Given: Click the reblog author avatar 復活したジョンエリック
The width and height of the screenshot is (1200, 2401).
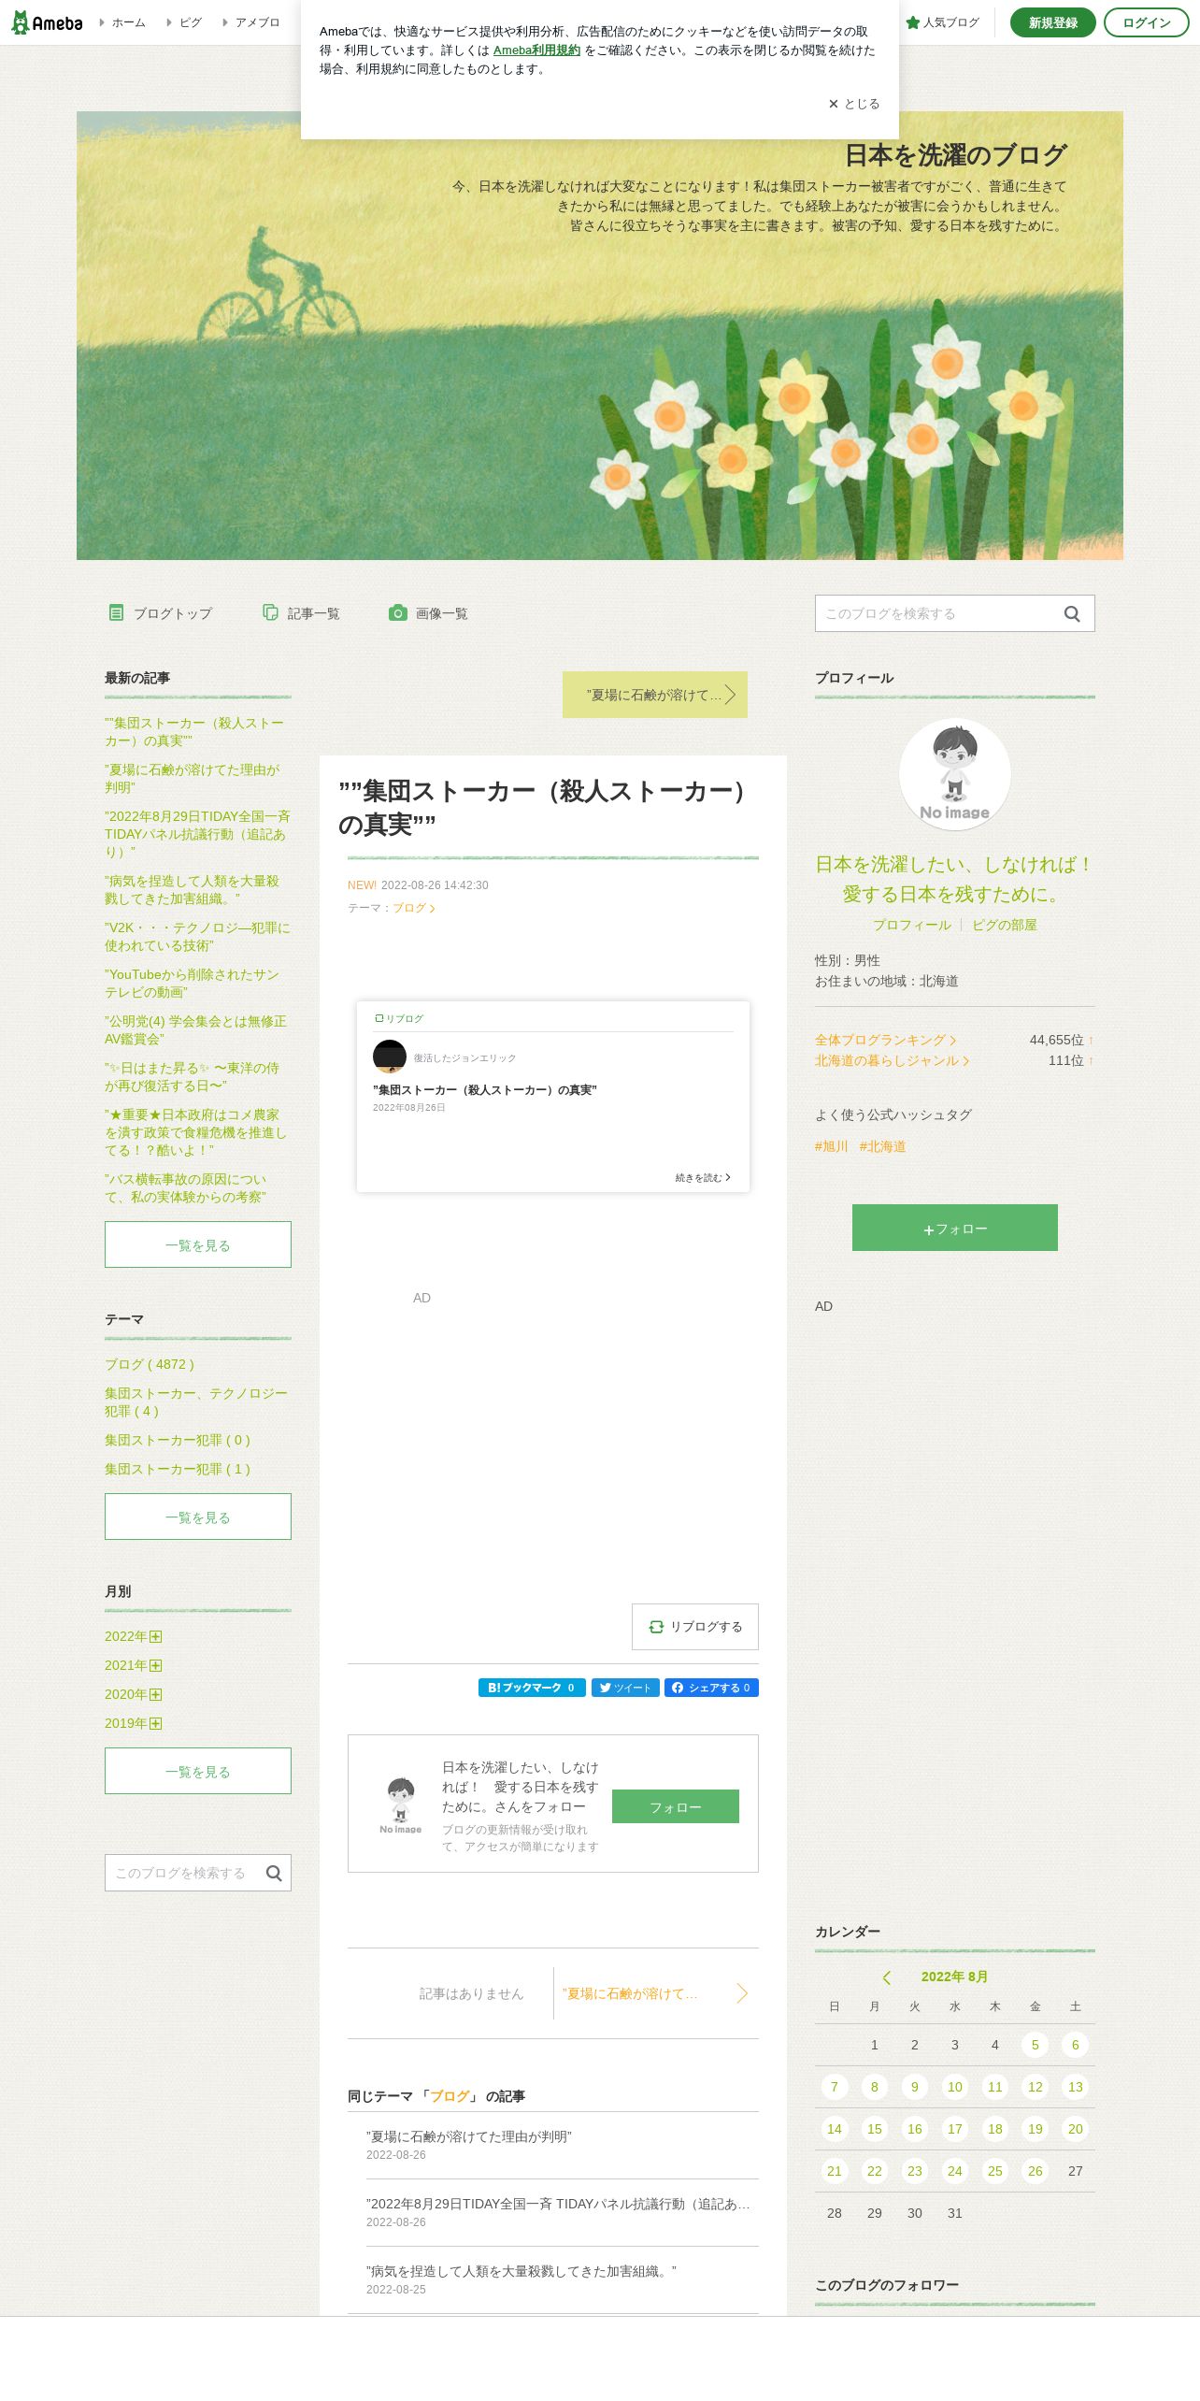Looking at the screenshot, I should coord(390,1057).
